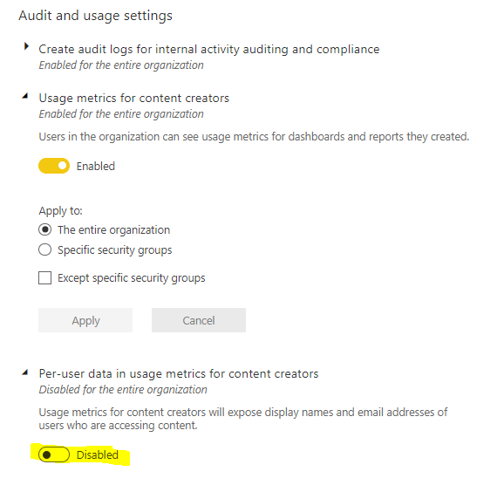This screenshot has width=504, height=485.
Task: Click Disabled for the entire organization status text
Action: coord(123,390)
